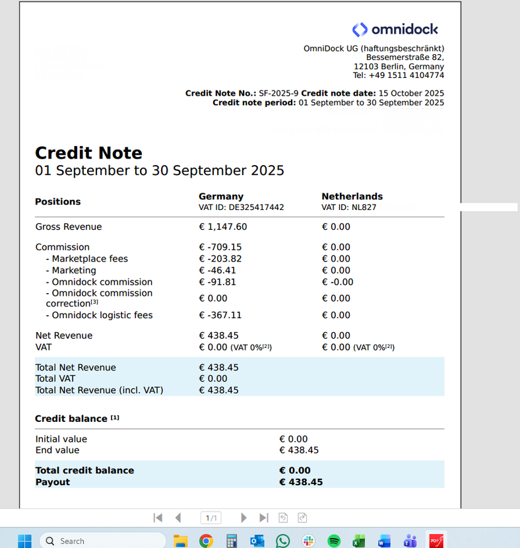Open Excel from the taskbar
Screen dimensions: 520x548
[x=359, y=541]
